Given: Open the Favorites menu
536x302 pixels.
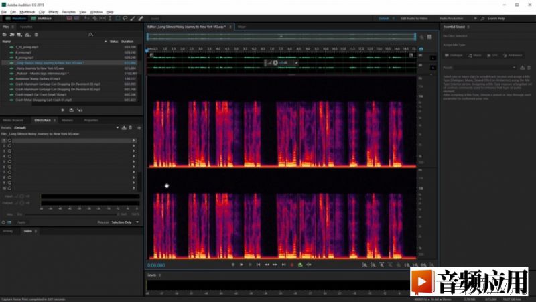Looking at the screenshot, I should point(69,12).
